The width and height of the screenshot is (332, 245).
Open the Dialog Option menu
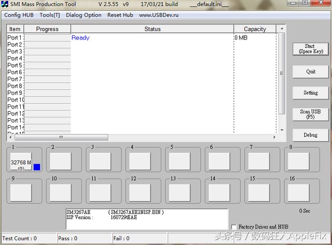[84, 15]
